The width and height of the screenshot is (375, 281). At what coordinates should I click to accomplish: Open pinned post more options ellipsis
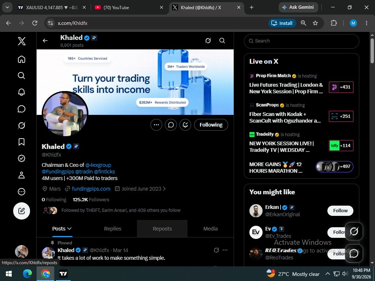coord(225,250)
